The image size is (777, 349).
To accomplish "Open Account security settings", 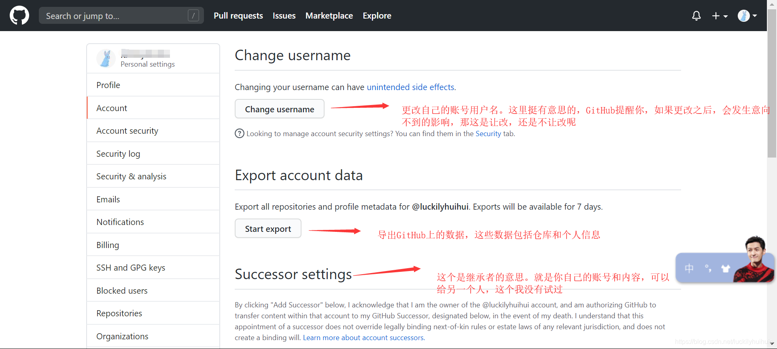I will pos(153,130).
